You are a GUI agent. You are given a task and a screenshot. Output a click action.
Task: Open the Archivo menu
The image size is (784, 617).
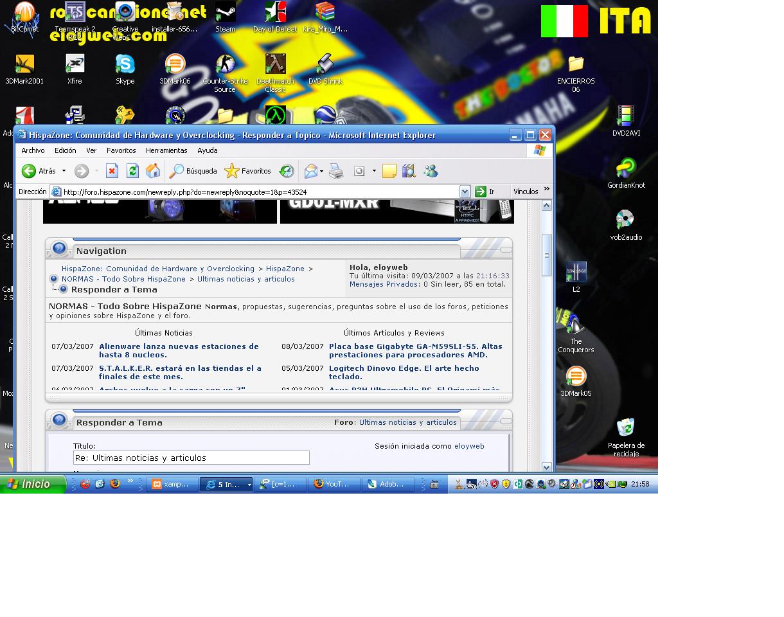[x=33, y=150]
